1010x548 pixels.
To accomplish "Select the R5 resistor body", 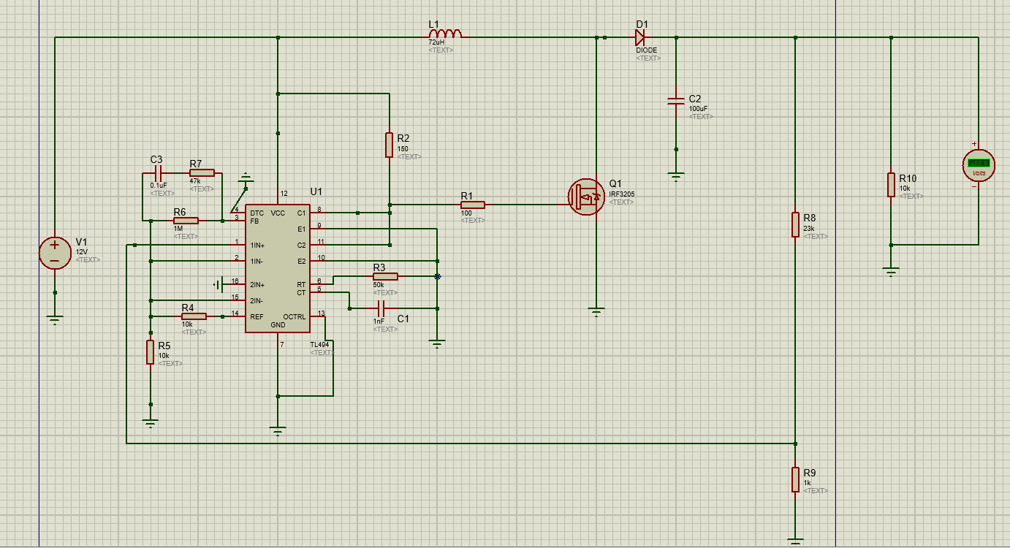I will click(150, 352).
